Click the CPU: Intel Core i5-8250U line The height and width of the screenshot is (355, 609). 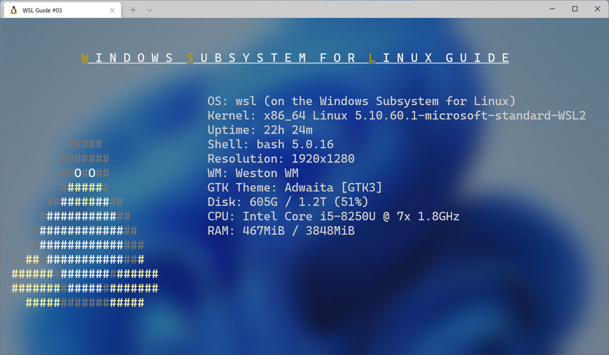tap(333, 217)
